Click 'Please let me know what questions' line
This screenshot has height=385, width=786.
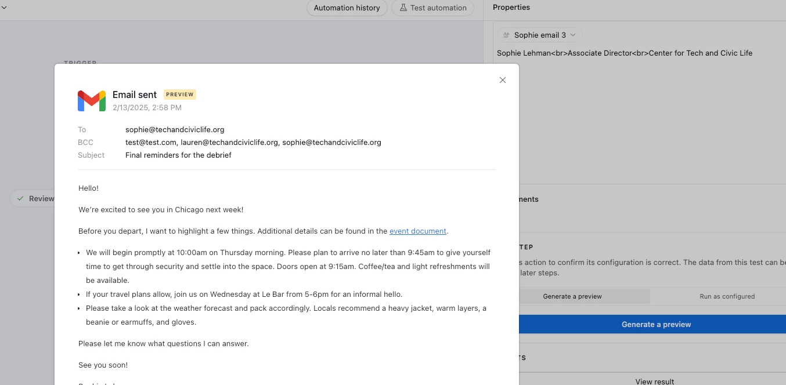click(163, 343)
